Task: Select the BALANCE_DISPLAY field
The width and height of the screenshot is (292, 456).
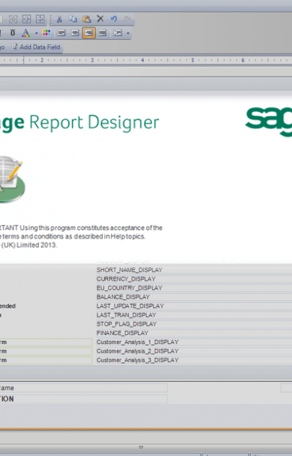Action: pyautogui.click(x=194, y=297)
